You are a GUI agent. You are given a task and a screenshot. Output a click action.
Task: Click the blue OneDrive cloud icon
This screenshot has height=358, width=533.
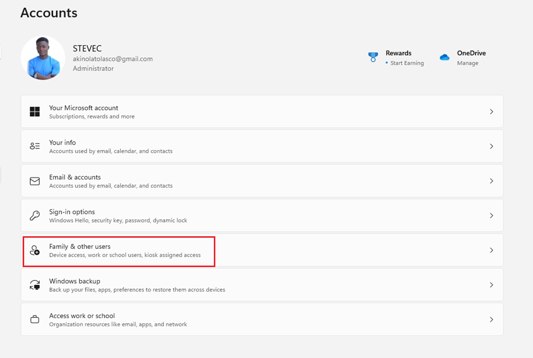click(x=444, y=57)
